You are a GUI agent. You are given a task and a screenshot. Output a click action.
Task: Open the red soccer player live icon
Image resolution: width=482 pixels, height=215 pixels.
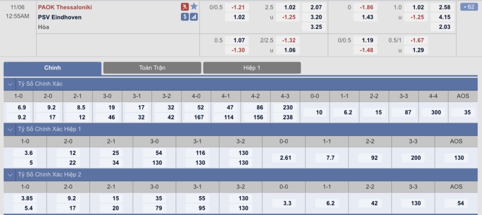[x=185, y=7]
